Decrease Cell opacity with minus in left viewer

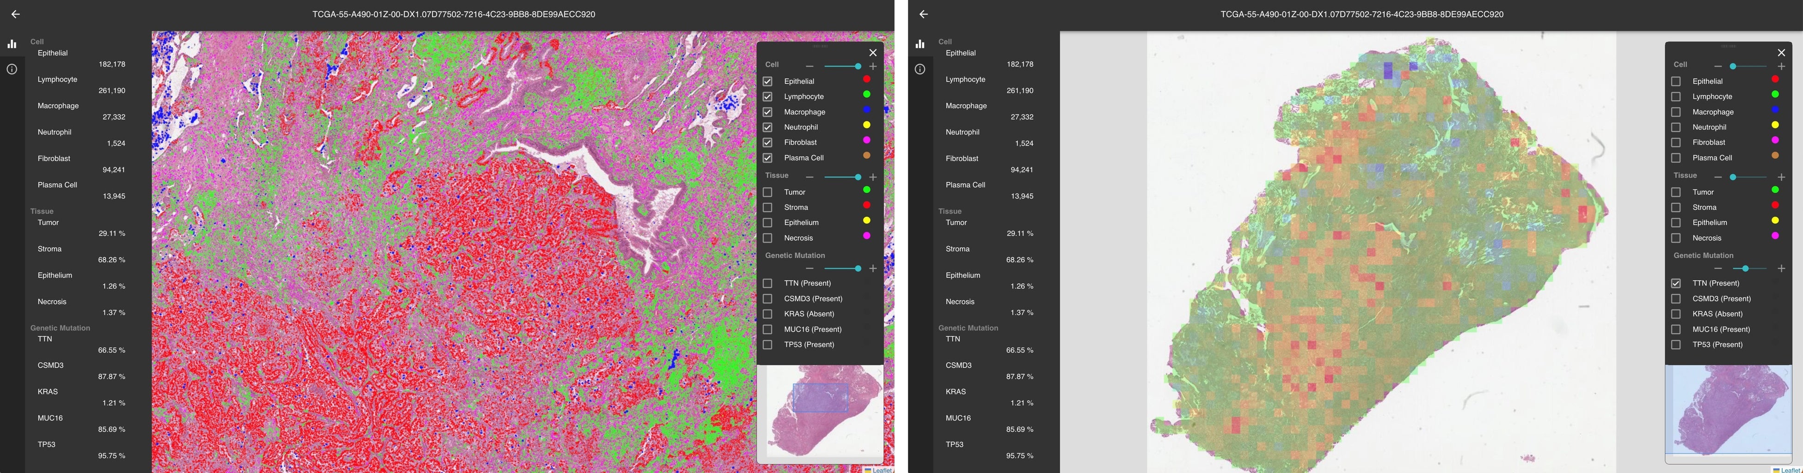click(810, 67)
